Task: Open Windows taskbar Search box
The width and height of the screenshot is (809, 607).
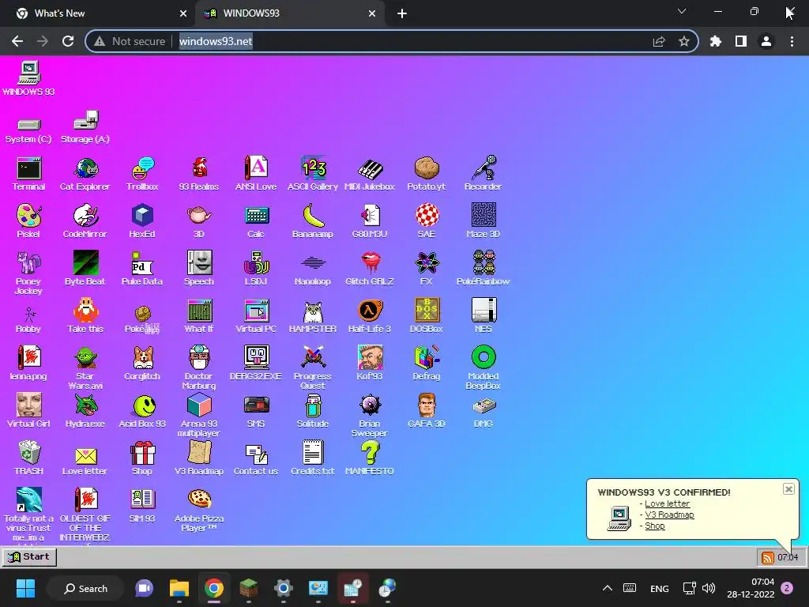Action: click(85, 588)
